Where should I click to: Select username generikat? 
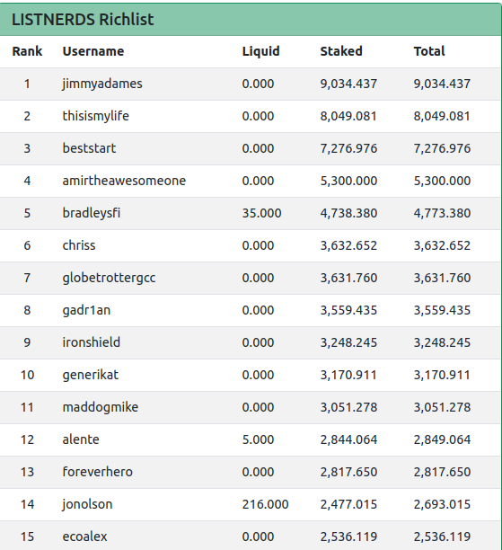pyautogui.click(x=91, y=375)
